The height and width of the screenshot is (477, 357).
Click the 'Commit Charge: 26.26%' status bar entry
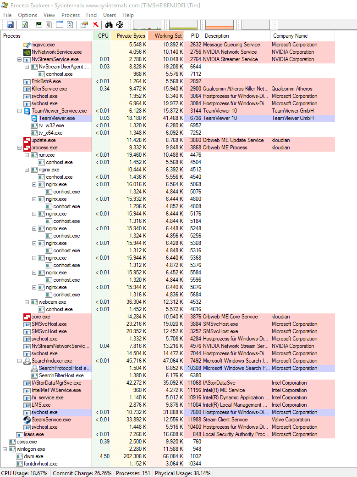[x=82, y=473]
